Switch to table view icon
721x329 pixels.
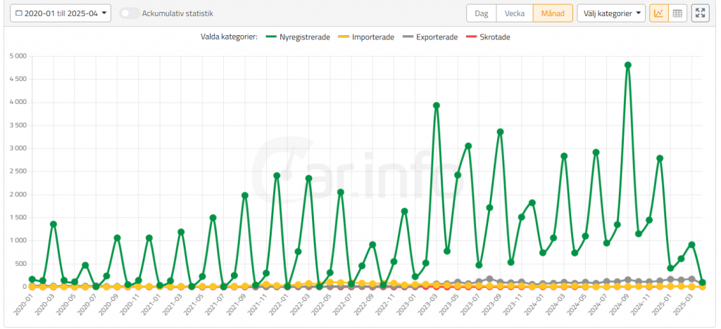(x=677, y=13)
